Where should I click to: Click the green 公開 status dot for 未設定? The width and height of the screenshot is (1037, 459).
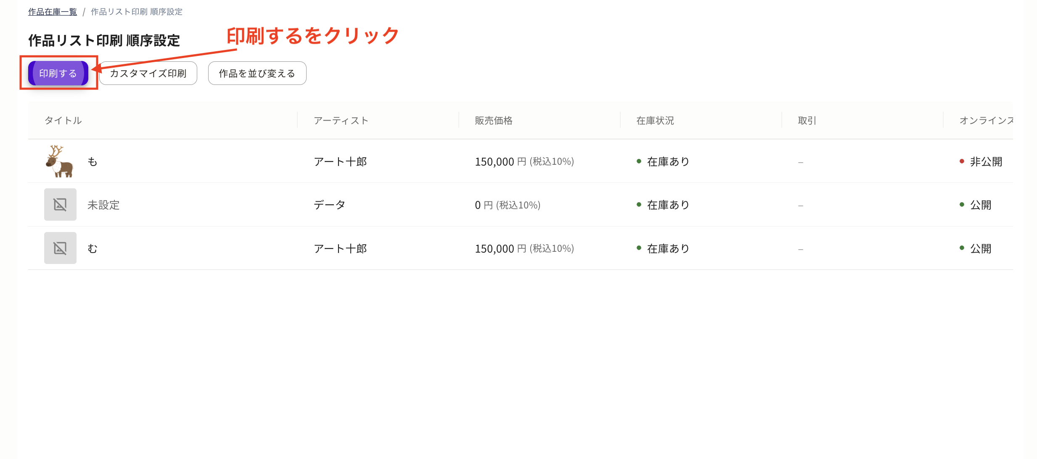coord(961,205)
